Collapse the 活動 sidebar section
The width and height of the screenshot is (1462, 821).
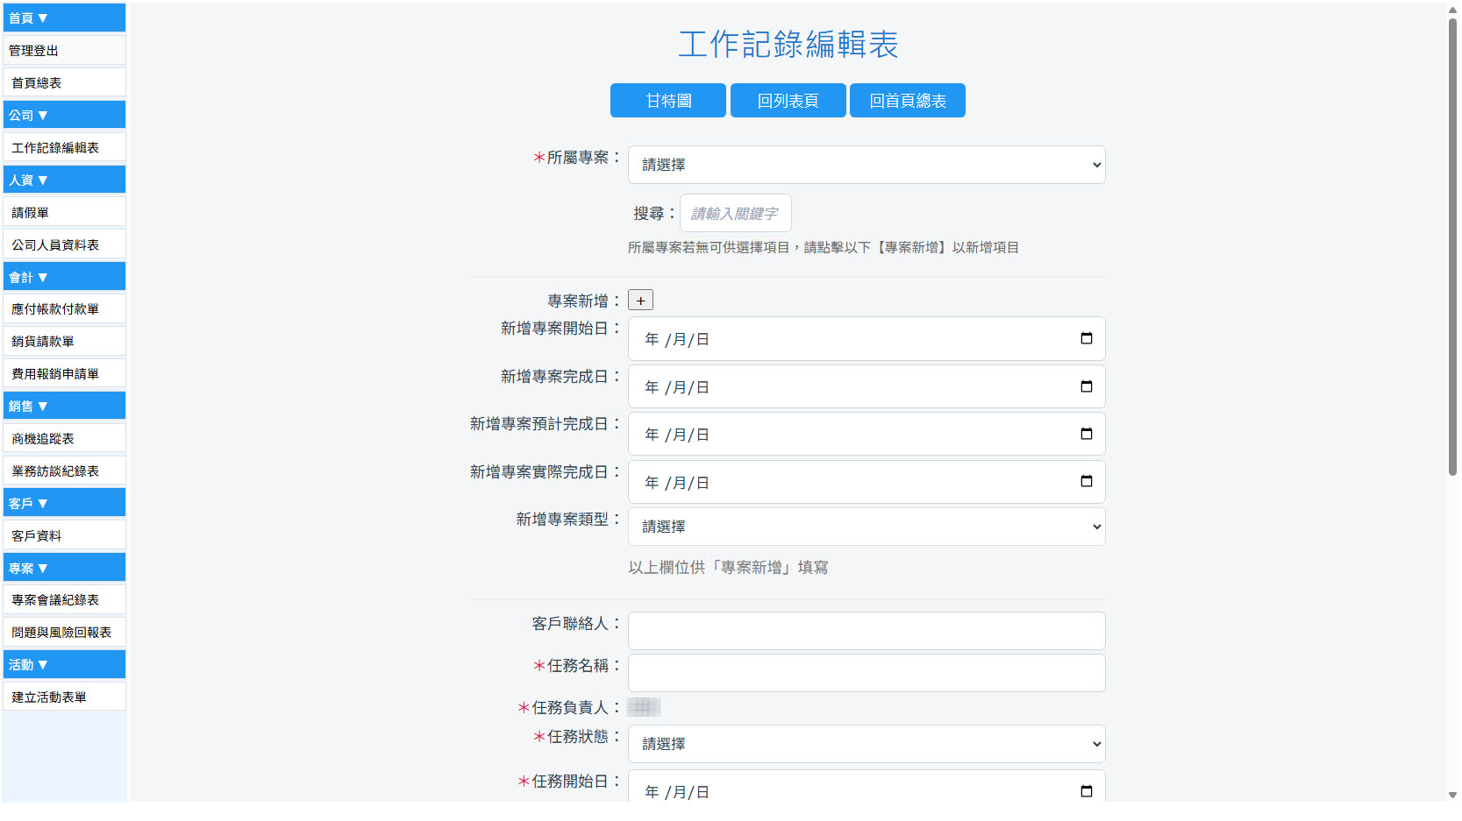64,664
